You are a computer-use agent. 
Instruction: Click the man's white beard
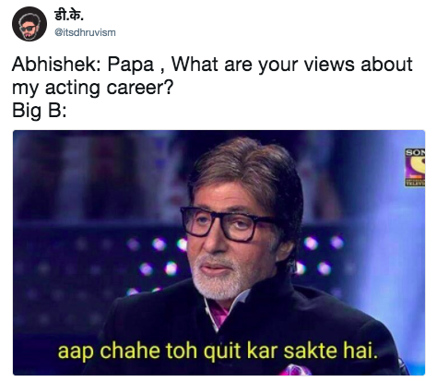point(219,279)
